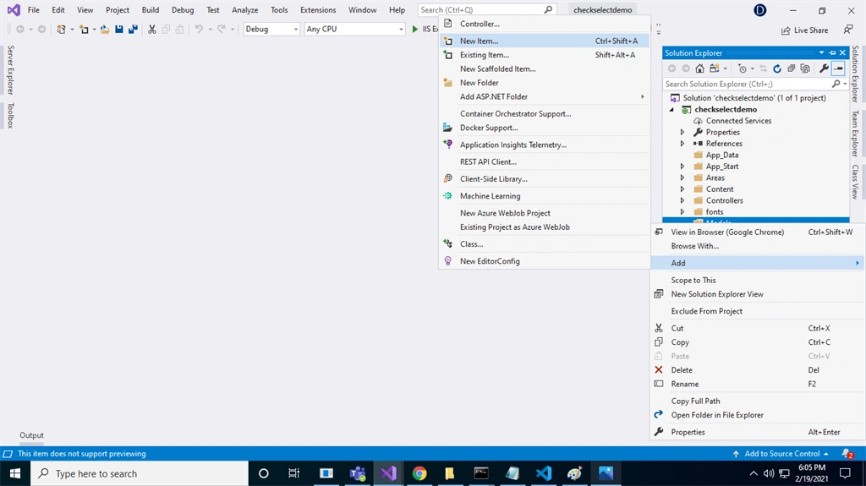866x486 pixels.
Task: Open the dropdown arrow beside the Undo icon
Action: [x=210, y=30]
